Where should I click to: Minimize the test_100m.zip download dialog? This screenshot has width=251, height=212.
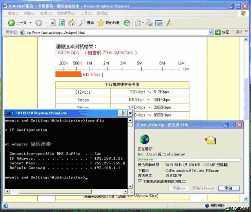226,125
